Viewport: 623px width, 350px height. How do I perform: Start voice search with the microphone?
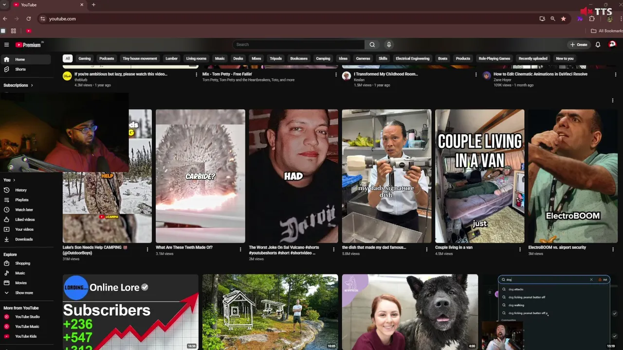click(x=388, y=45)
